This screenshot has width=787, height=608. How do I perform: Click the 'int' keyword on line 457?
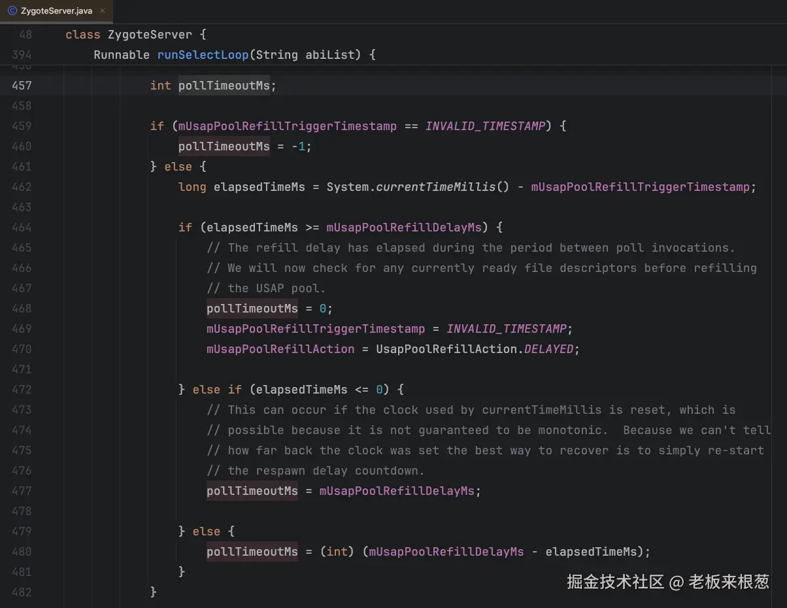(161, 86)
